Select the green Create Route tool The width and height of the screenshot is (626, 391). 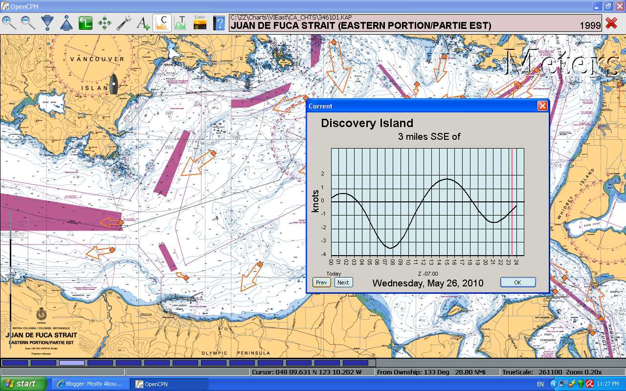(86, 23)
